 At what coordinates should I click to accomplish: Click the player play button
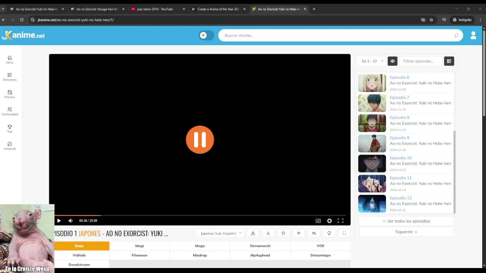[59, 221]
